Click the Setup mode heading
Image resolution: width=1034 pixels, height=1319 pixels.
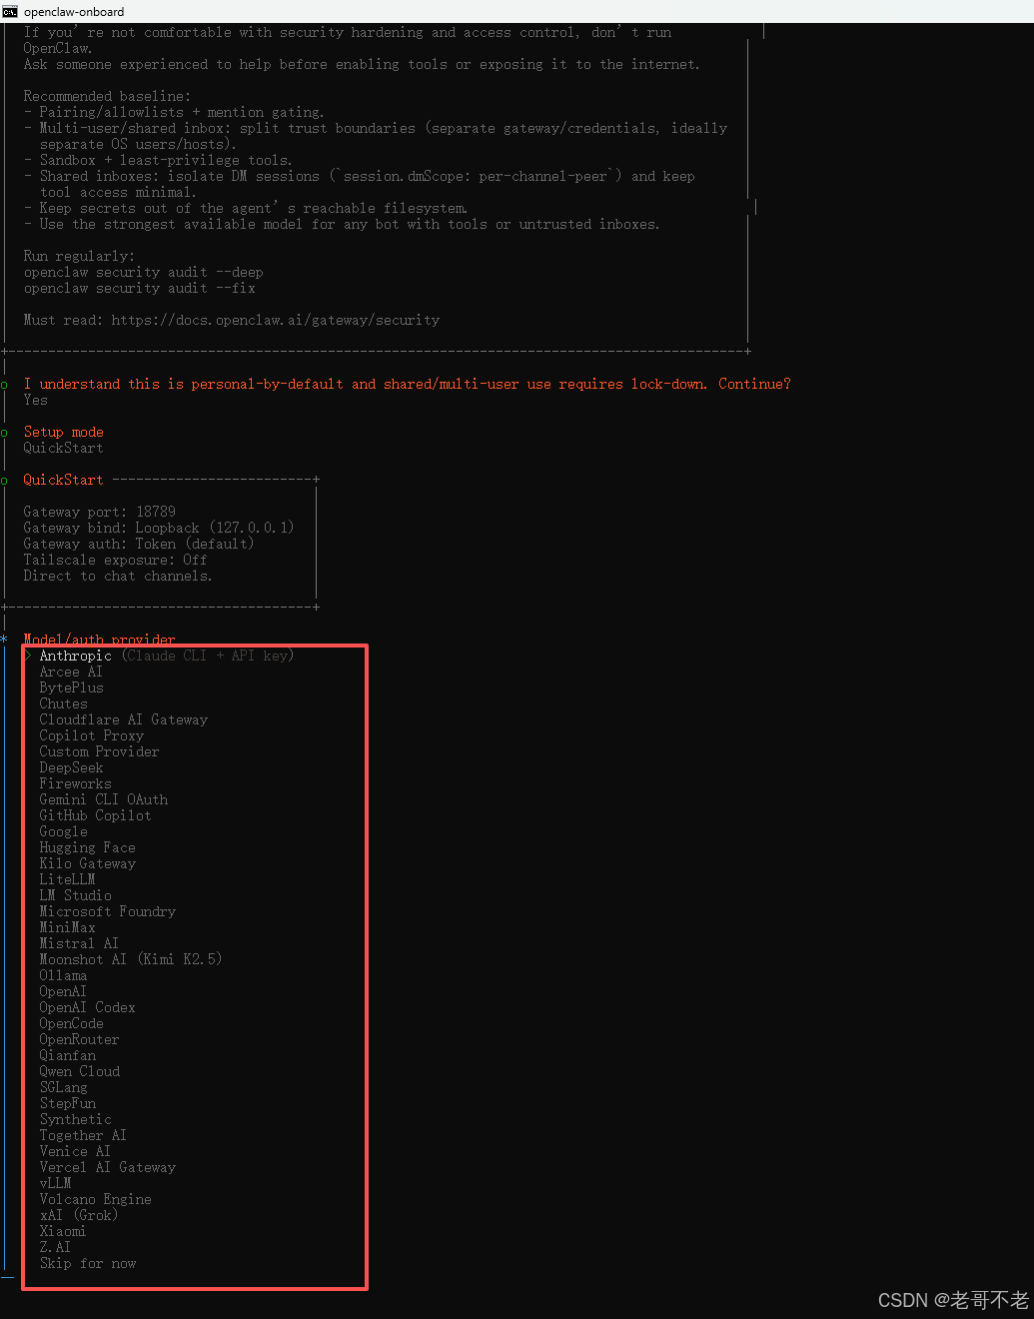[x=63, y=432]
